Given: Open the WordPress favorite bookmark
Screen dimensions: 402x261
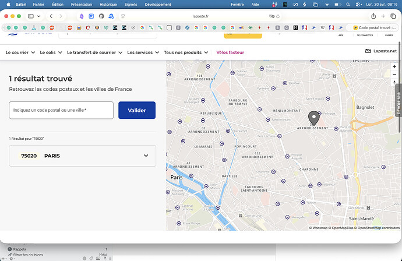Looking at the screenshot, I should coord(187,28).
